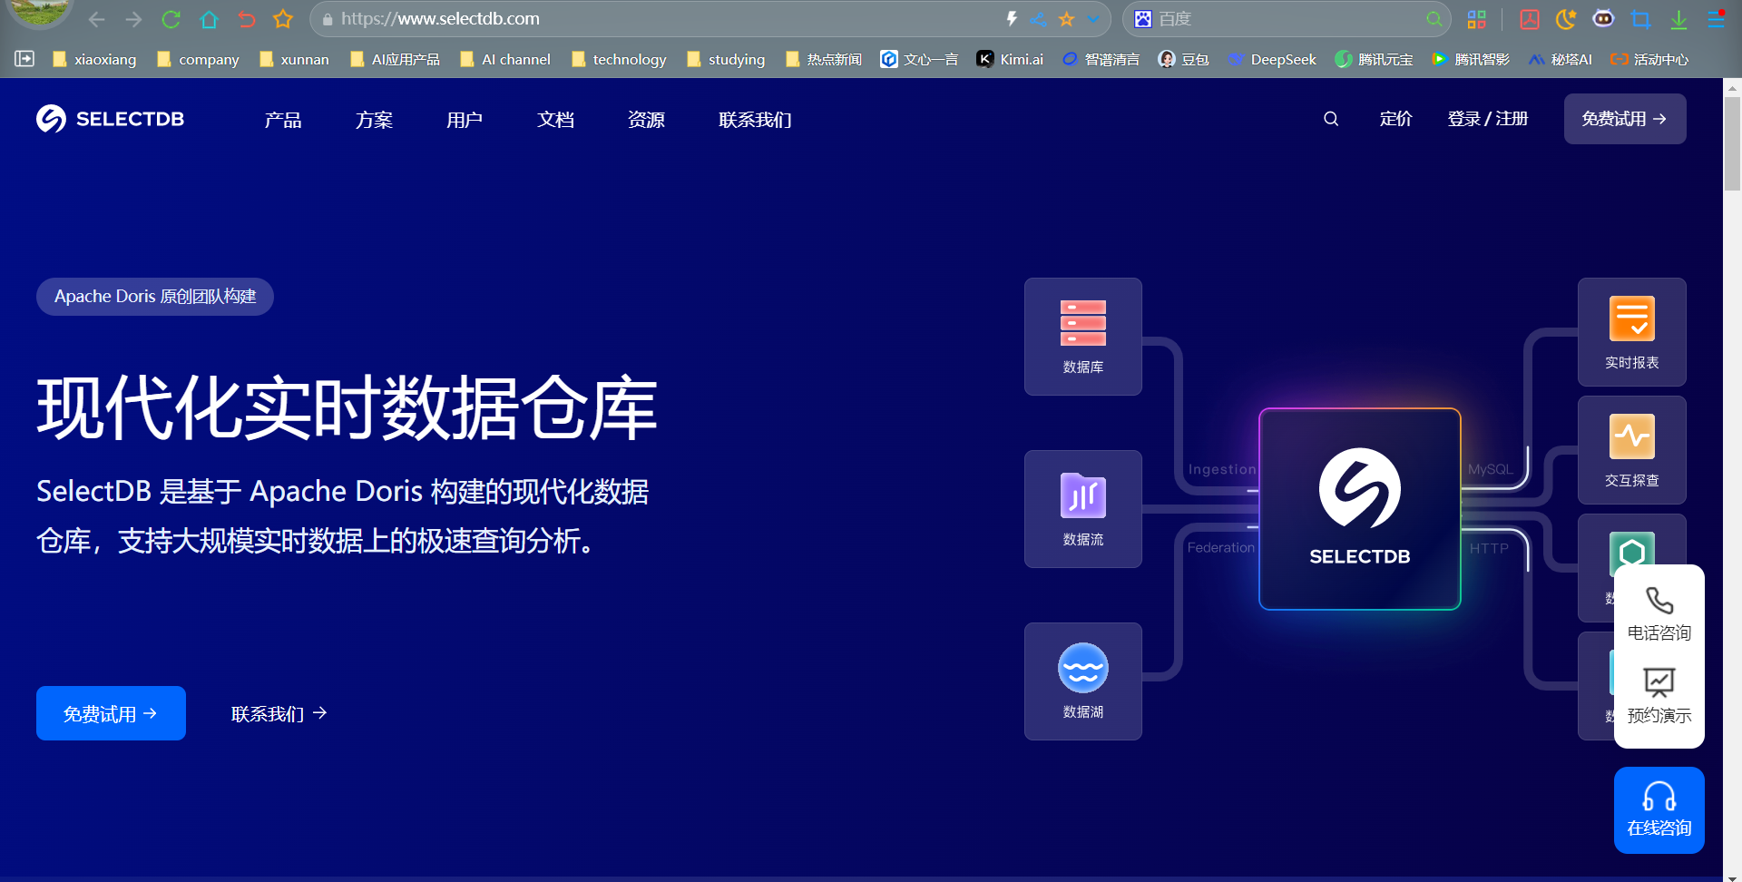
Task: Click the site search magnifier icon
Action: tap(1331, 119)
